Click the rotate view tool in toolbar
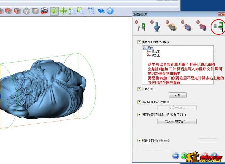Screen dimensions: 225x164 click(x=54, y=11)
